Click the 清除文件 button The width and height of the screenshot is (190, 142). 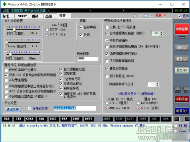tap(13, 109)
